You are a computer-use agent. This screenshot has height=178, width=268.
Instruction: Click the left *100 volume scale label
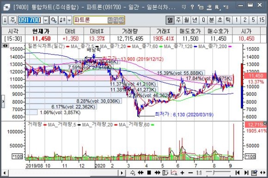click(x=18, y=156)
